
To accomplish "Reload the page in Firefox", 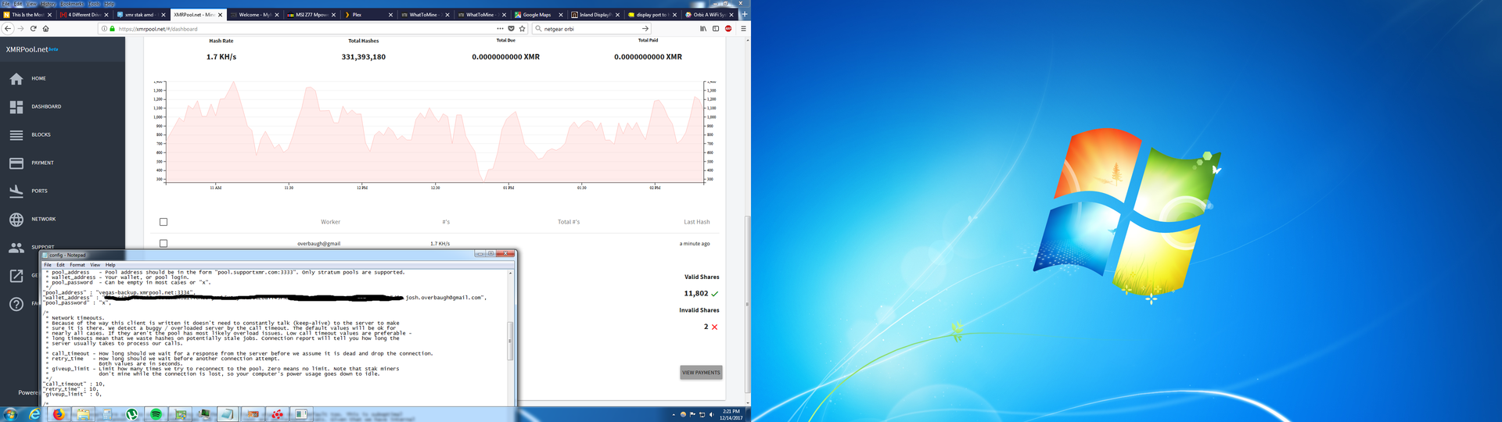I will click(x=34, y=28).
